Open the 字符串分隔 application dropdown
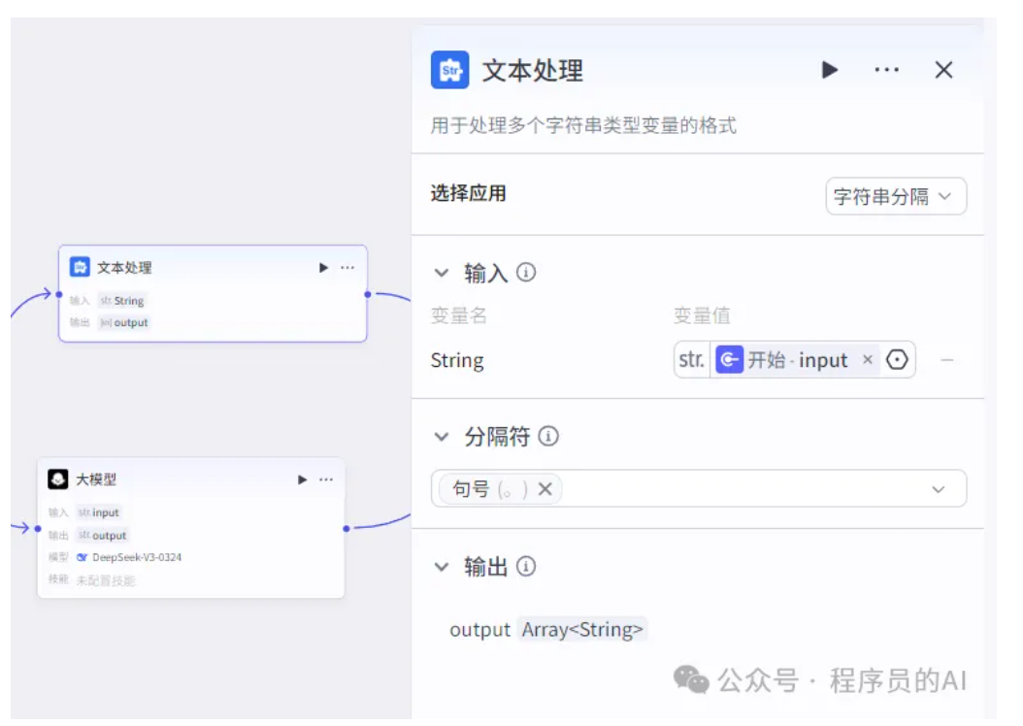The width and height of the screenshot is (1023, 726). click(896, 196)
